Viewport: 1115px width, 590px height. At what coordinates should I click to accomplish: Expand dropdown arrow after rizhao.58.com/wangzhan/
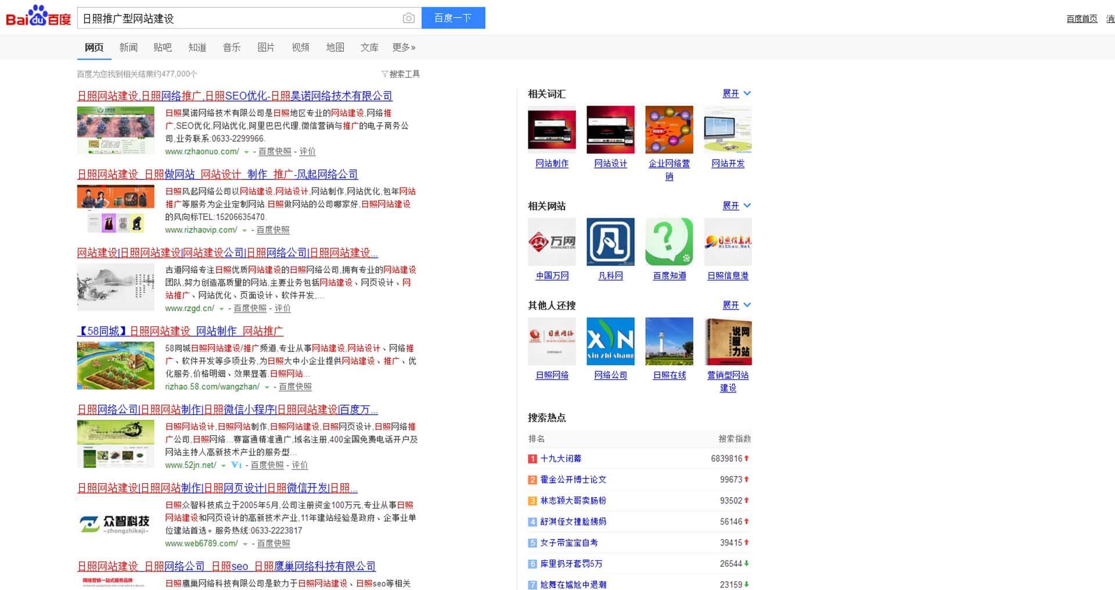[x=267, y=387]
